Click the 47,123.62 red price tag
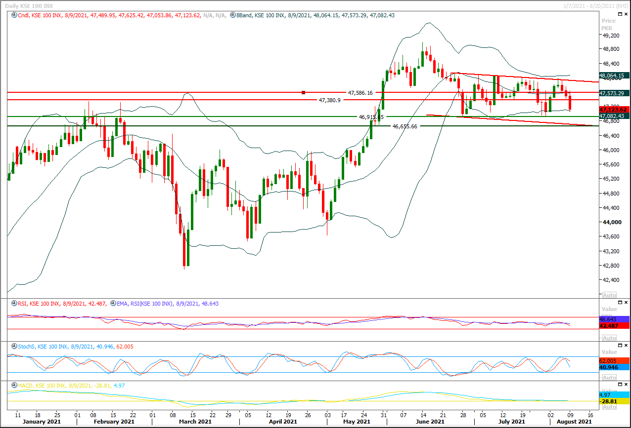631x428 pixels. click(x=614, y=110)
